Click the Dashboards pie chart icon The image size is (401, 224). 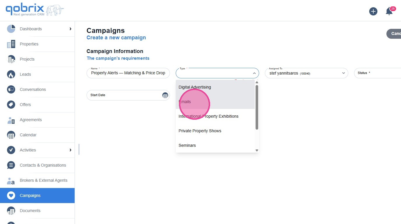[11, 29]
